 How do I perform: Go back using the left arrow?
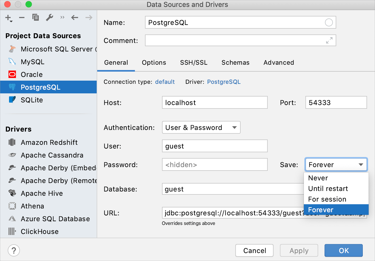tap(75, 18)
